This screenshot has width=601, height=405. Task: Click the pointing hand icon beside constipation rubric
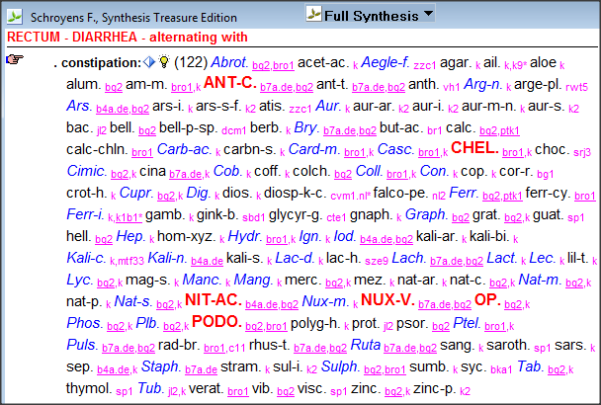[x=15, y=59]
